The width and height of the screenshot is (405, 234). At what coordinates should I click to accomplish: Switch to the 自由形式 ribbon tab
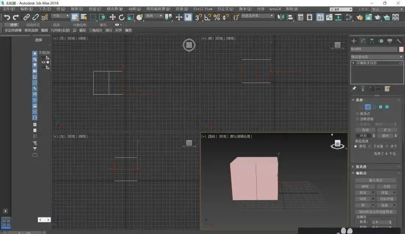click(33, 25)
